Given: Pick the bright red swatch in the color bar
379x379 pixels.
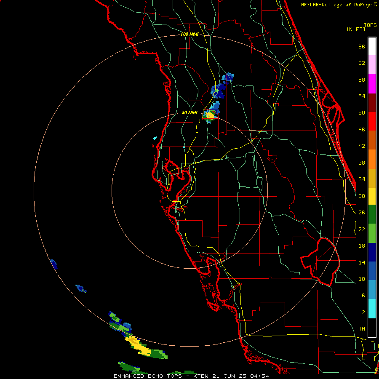Looking at the screenshot, I should (x=372, y=121).
